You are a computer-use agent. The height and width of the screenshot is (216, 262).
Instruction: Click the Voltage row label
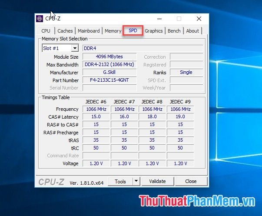coord(70,163)
